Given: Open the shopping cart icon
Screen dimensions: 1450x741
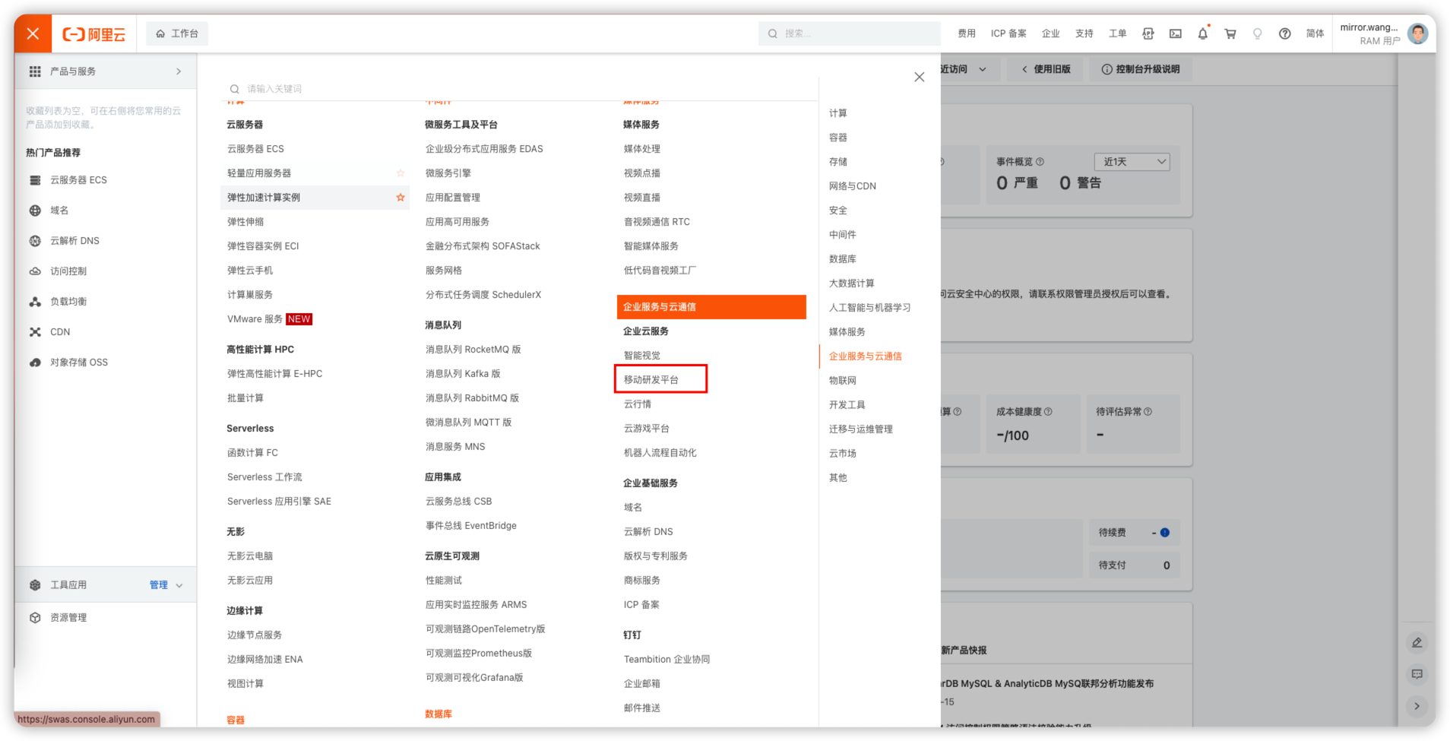Looking at the screenshot, I should 1230,33.
